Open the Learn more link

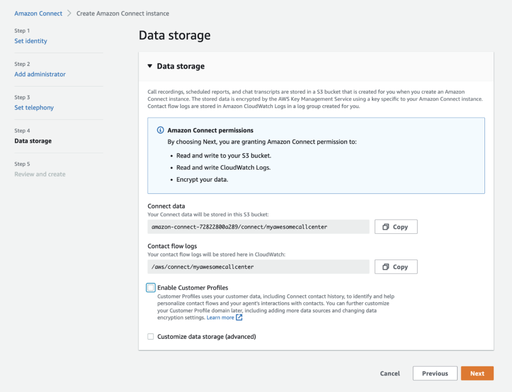click(220, 317)
